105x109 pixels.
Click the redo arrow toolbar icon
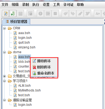point(73,14)
